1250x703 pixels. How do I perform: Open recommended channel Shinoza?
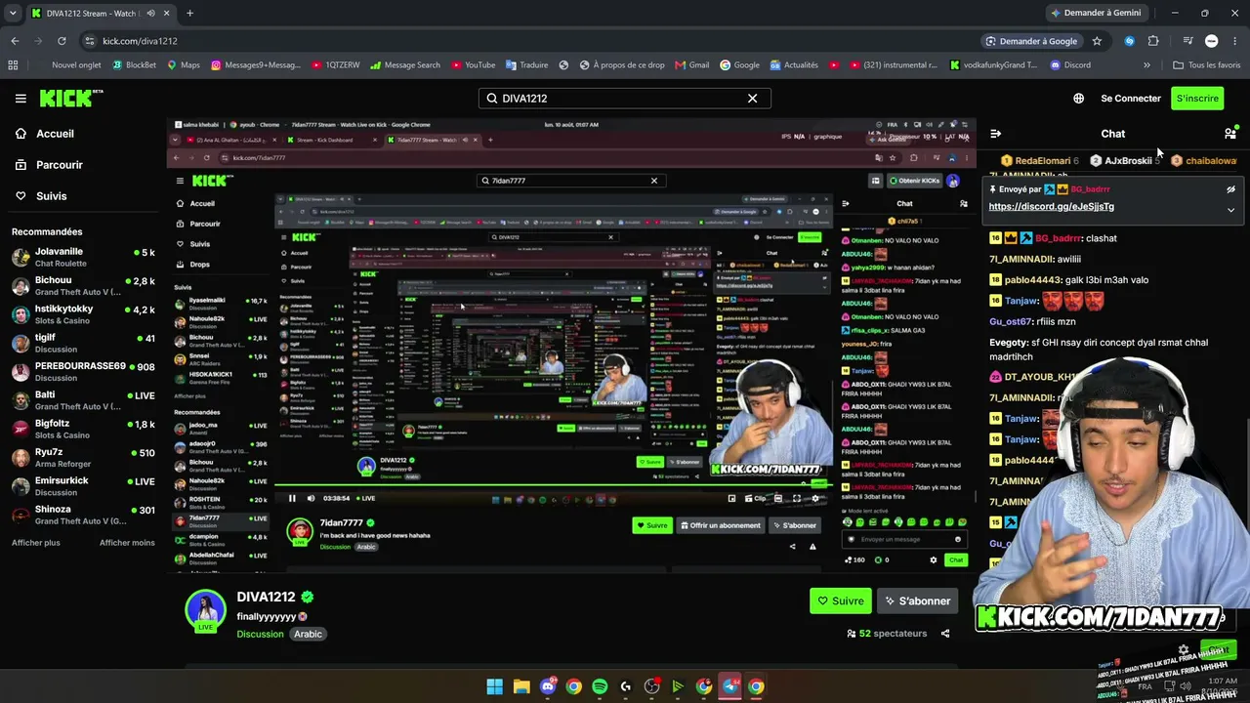[83, 515]
